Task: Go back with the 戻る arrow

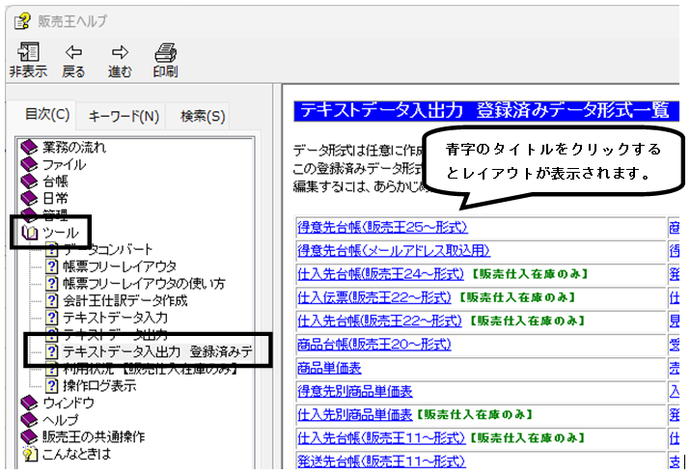Action: (73, 52)
